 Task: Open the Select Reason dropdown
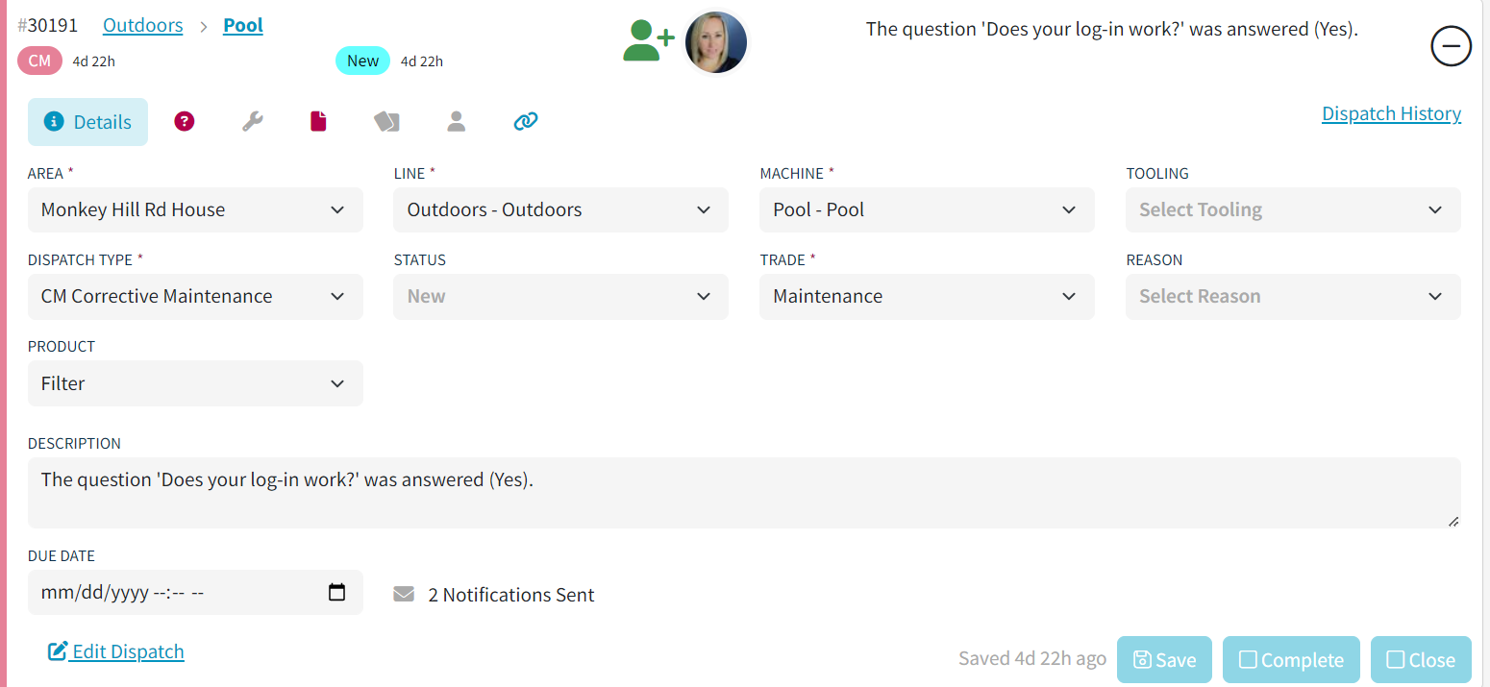1293,296
